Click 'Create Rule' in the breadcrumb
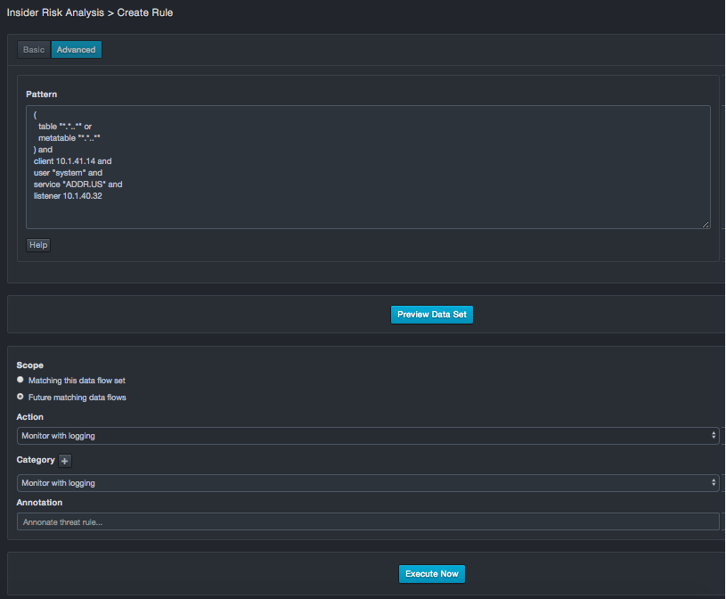The image size is (726, 599). tap(145, 13)
